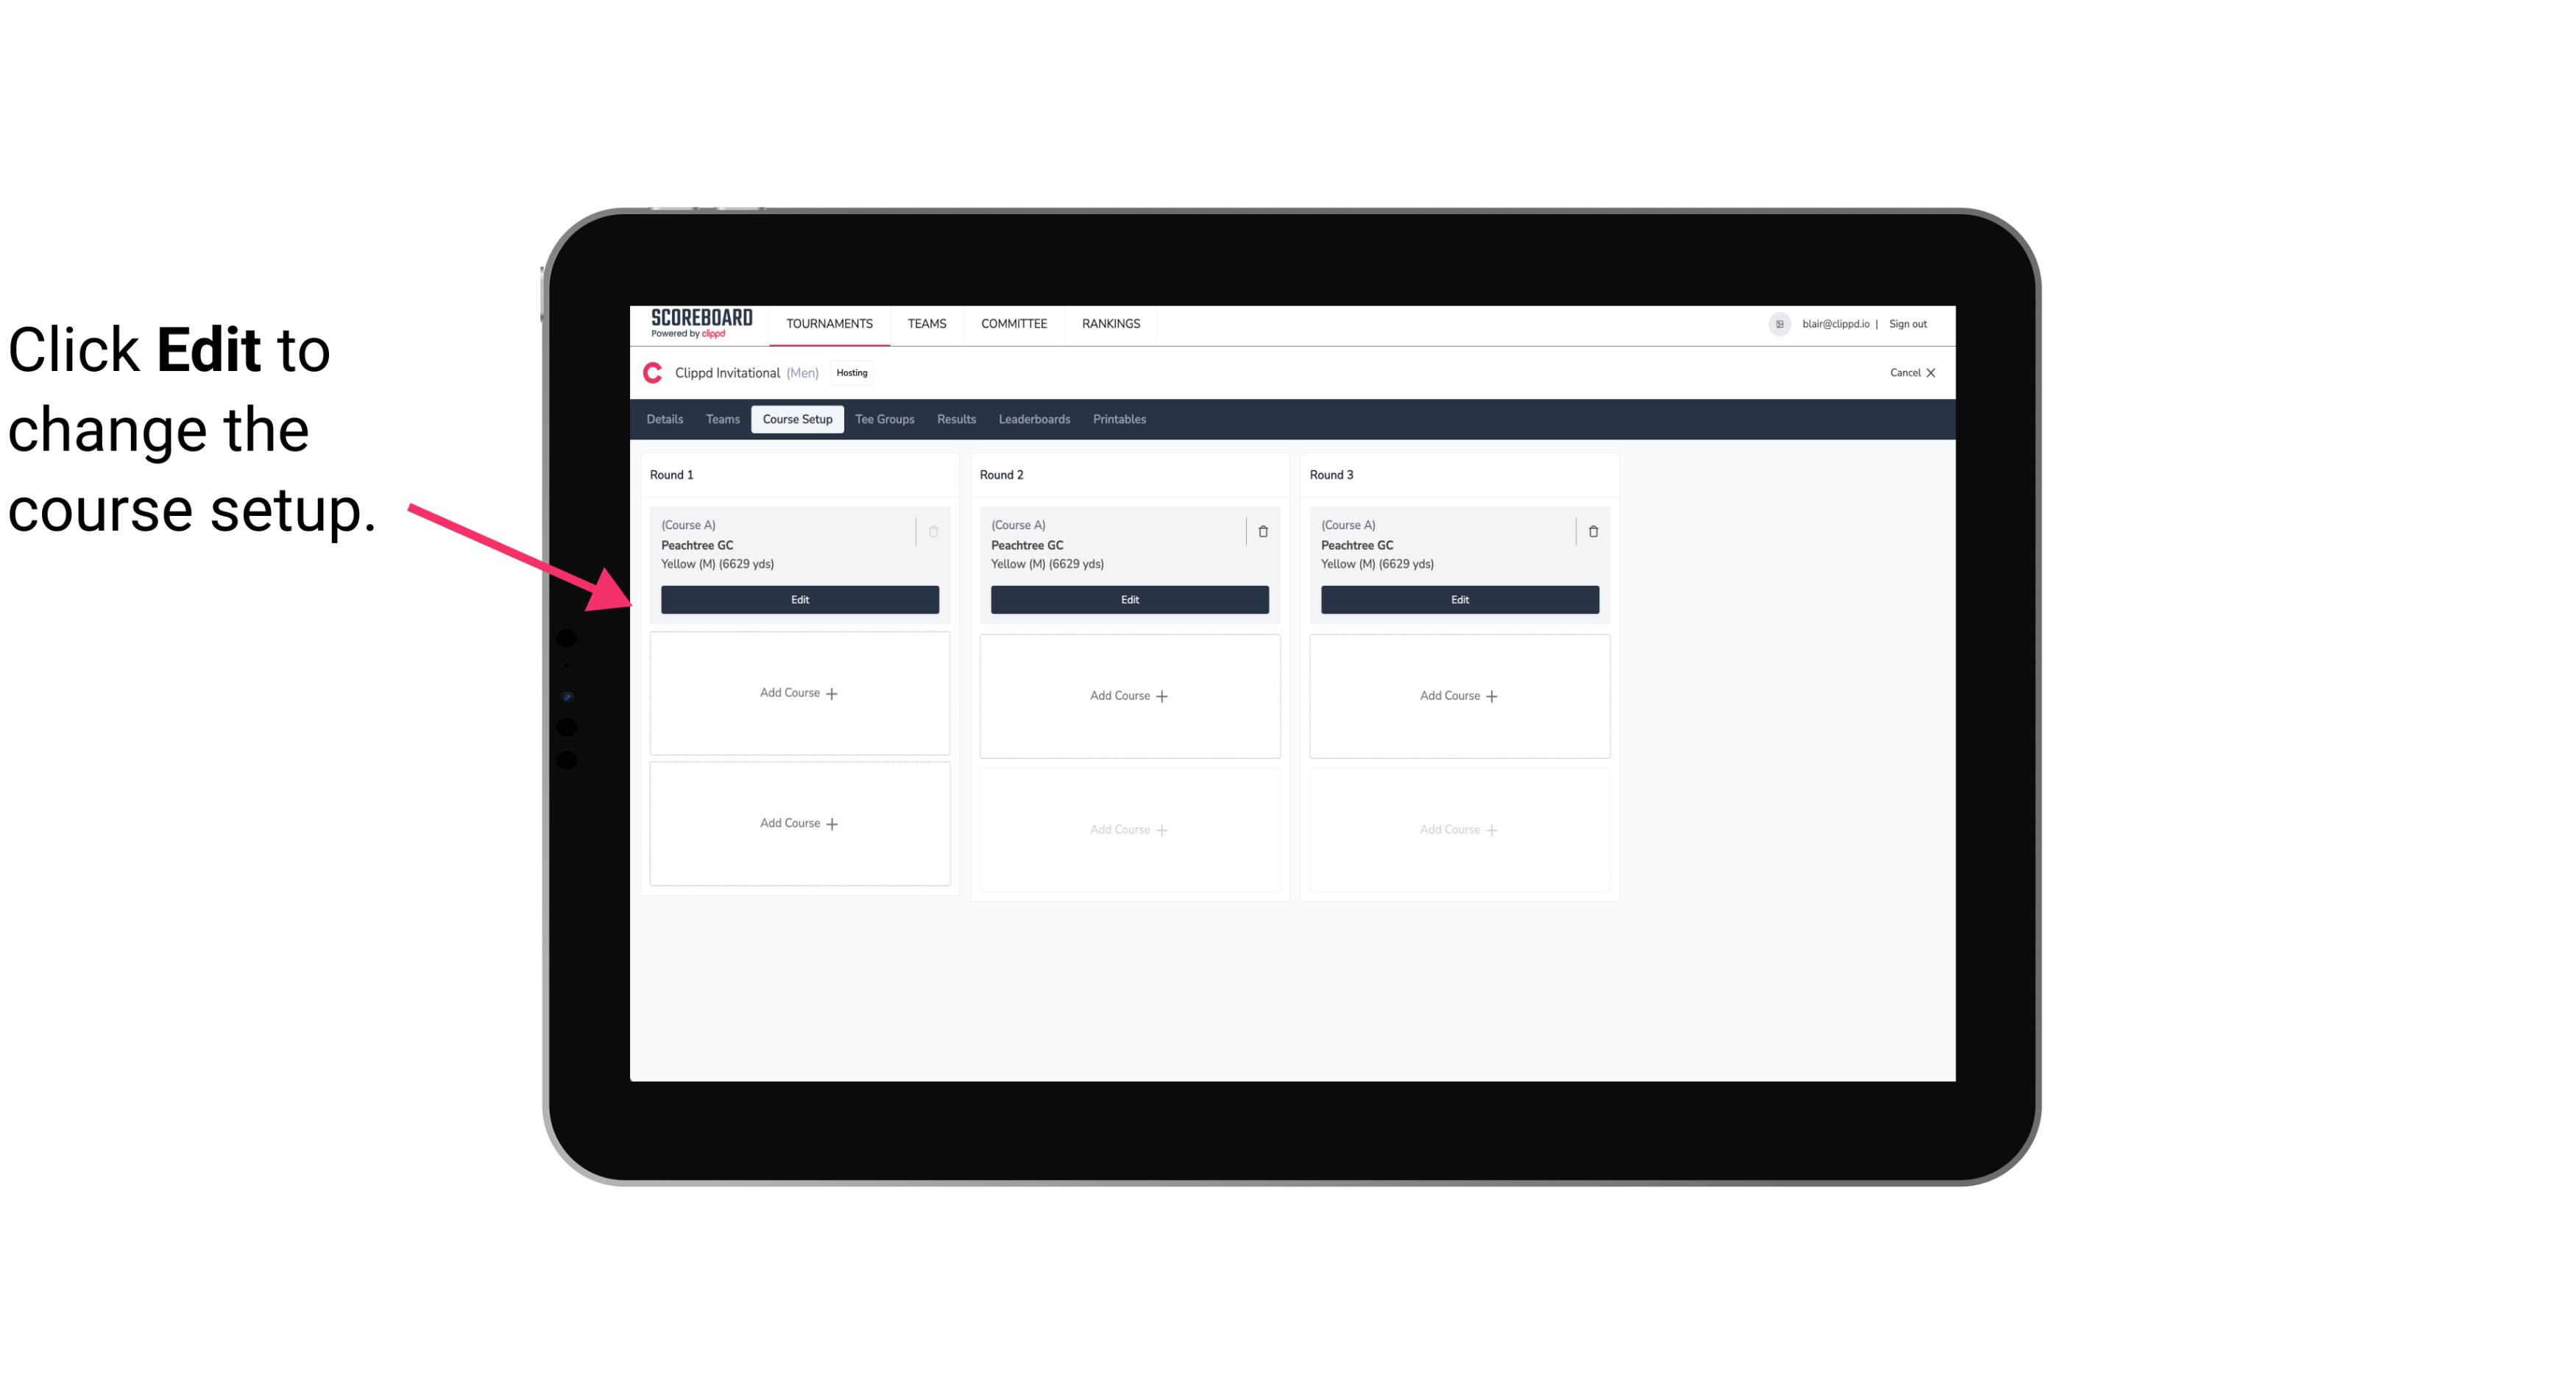This screenshot has width=2576, height=1386.
Task: Click the Course Setup tab
Action: [x=796, y=420]
